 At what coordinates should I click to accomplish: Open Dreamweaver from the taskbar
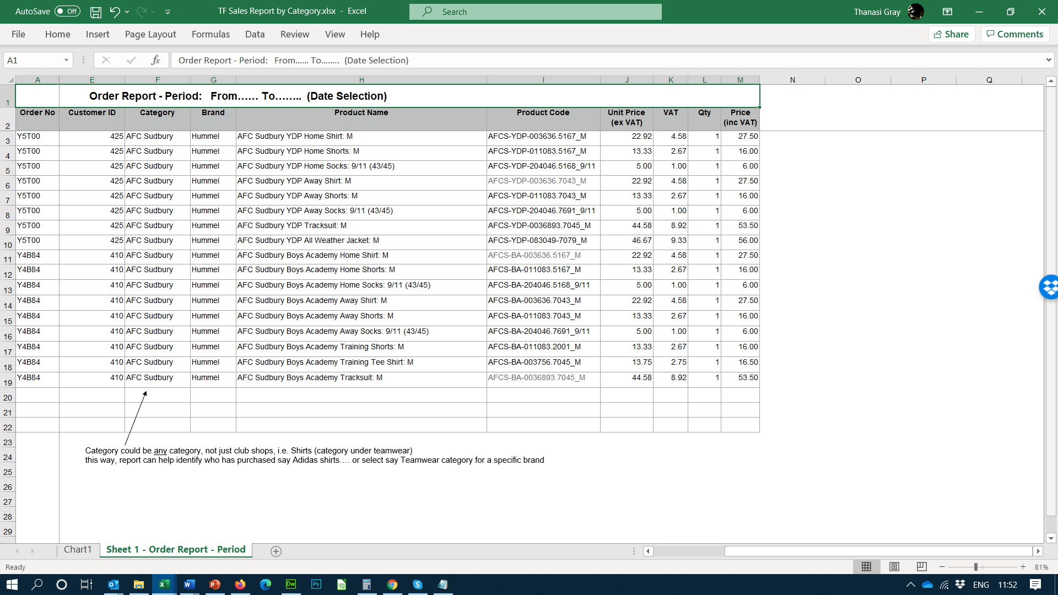click(291, 585)
